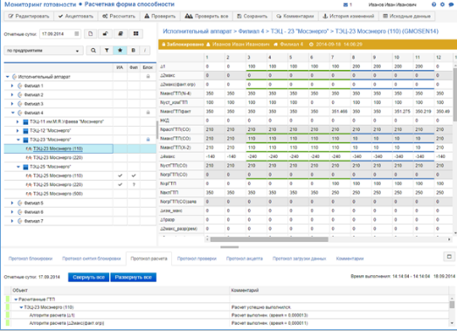Click the mail envelope icon in the header

(x=345, y=4)
